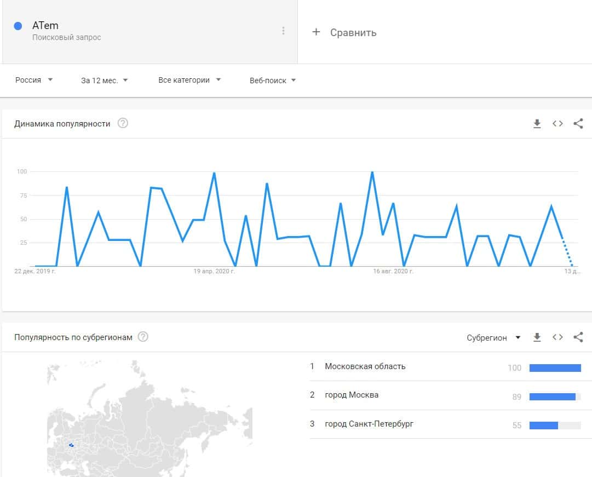Select город Санкт-Петербург in the ranking
The image size is (592, 477).
click(x=369, y=424)
